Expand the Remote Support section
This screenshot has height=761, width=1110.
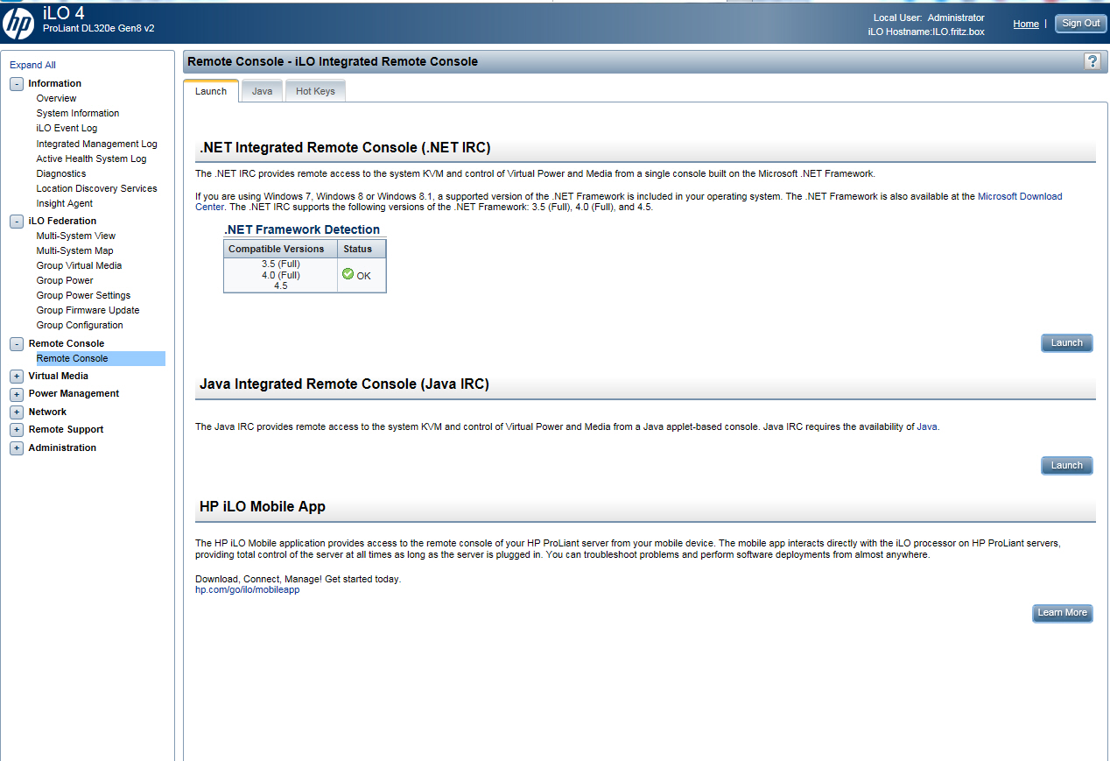coord(17,430)
